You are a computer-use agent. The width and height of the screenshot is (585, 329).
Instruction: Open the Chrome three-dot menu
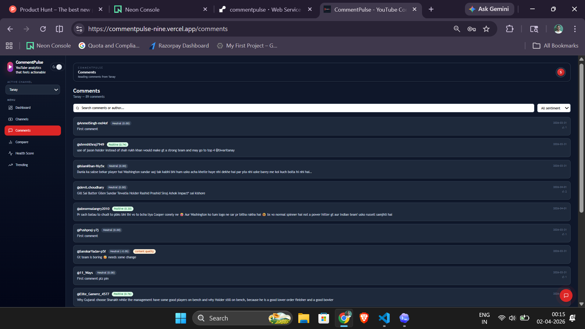click(575, 29)
